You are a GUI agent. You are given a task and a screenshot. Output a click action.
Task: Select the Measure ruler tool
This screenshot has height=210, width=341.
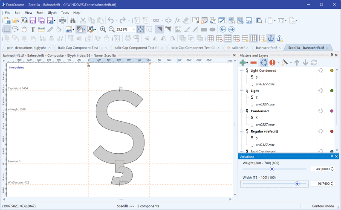[41, 29]
